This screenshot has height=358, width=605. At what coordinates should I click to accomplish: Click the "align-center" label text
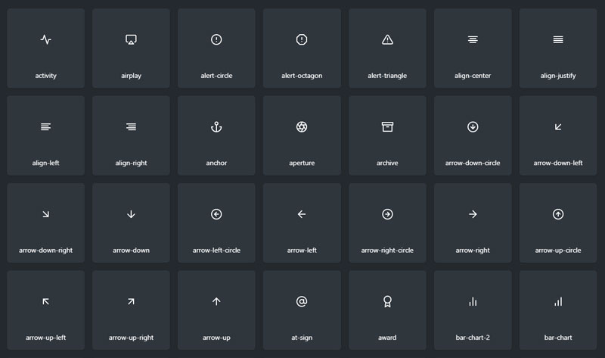coord(473,76)
